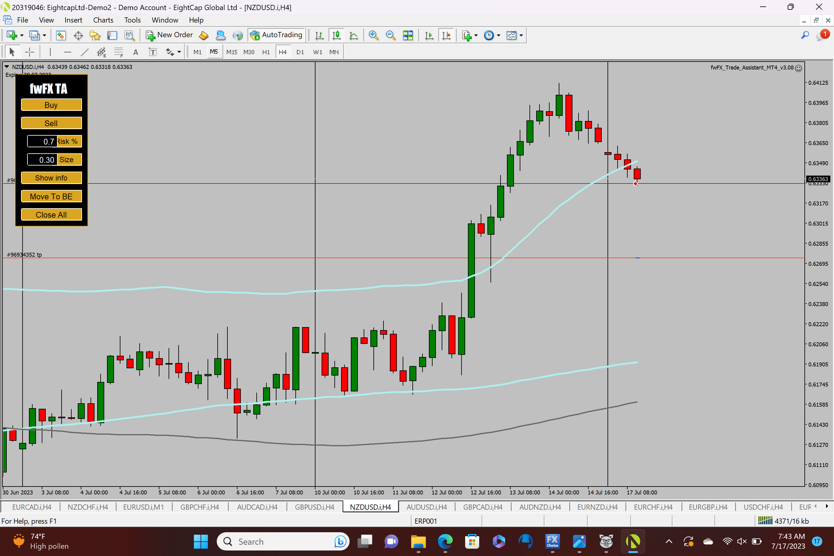Open Market Watch panel icon
Viewport: 834px width, 556px height.
pyautogui.click(x=61, y=35)
